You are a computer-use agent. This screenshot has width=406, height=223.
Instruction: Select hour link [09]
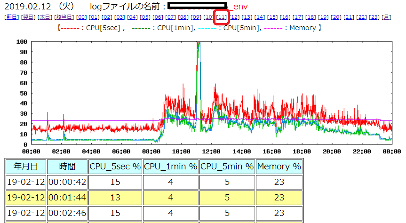196,17
